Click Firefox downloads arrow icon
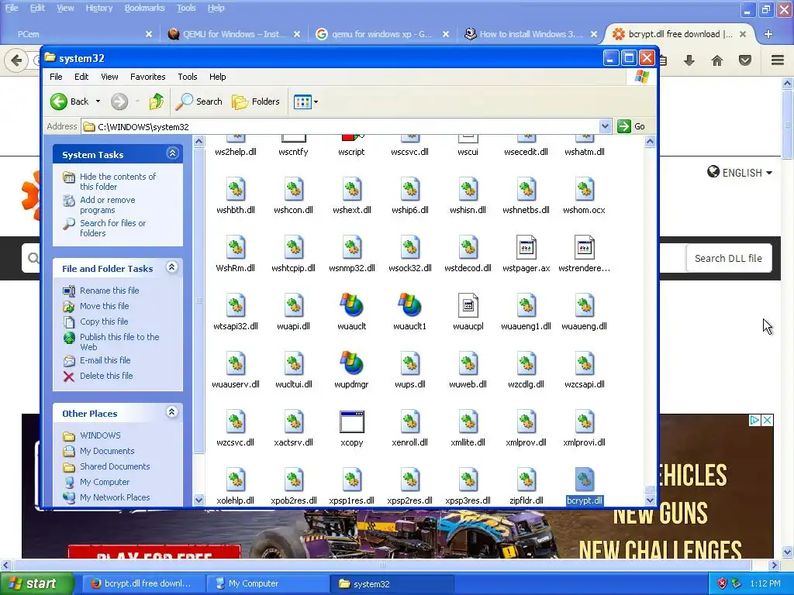Image resolution: width=794 pixels, height=595 pixels. pyautogui.click(x=689, y=60)
